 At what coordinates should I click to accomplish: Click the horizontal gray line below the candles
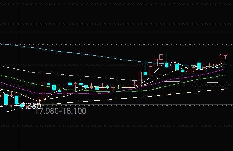tap(128, 105)
